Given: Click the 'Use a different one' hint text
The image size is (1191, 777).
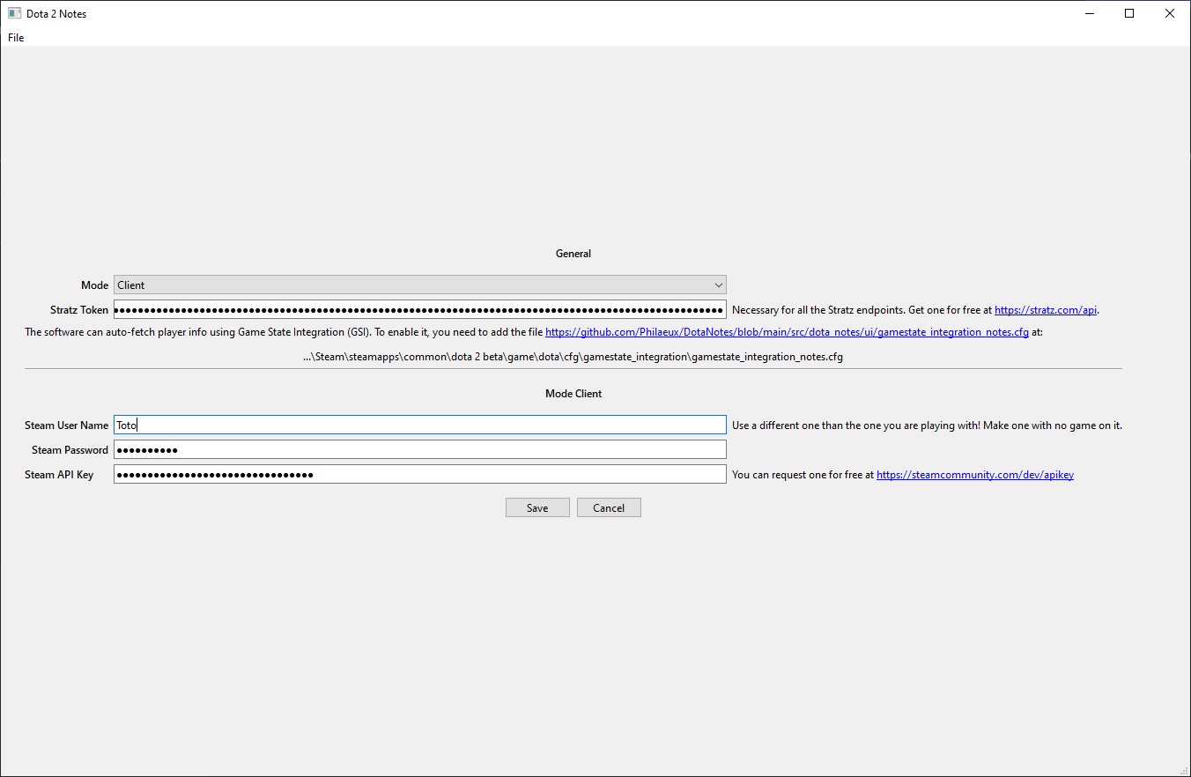Looking at the screenshot, I should 927,425.
